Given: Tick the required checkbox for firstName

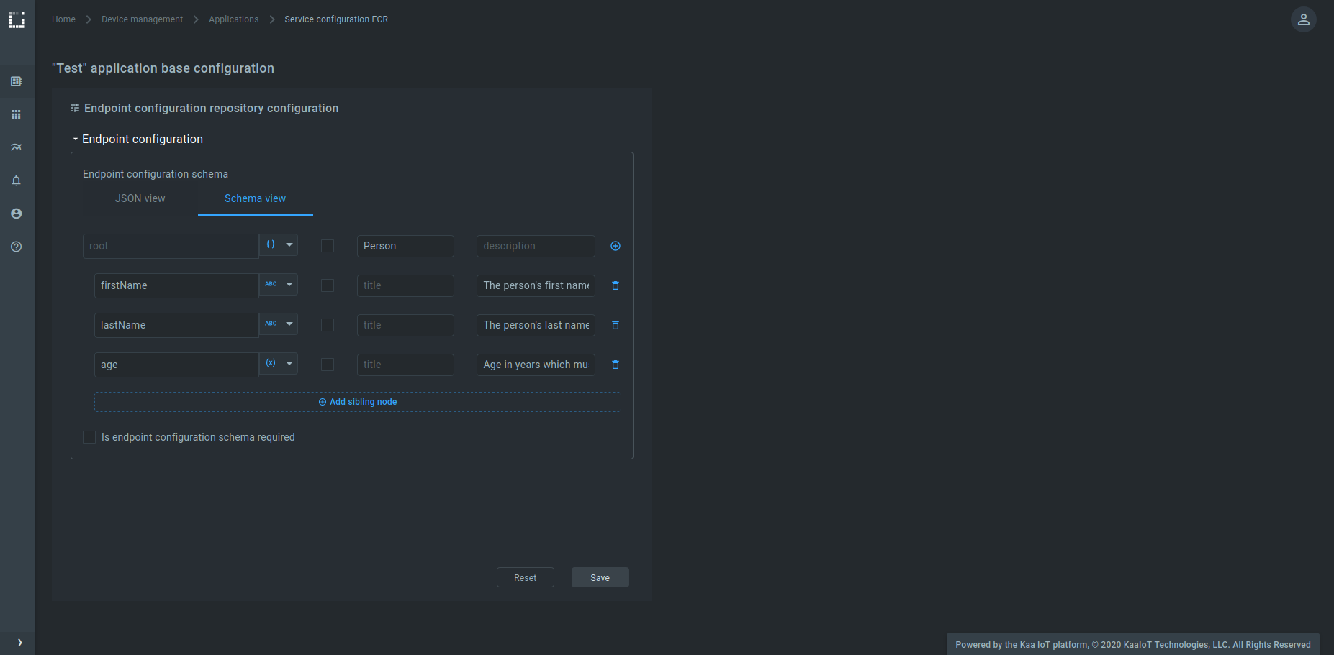Looking at the screenshot, I should pos(328,285).
